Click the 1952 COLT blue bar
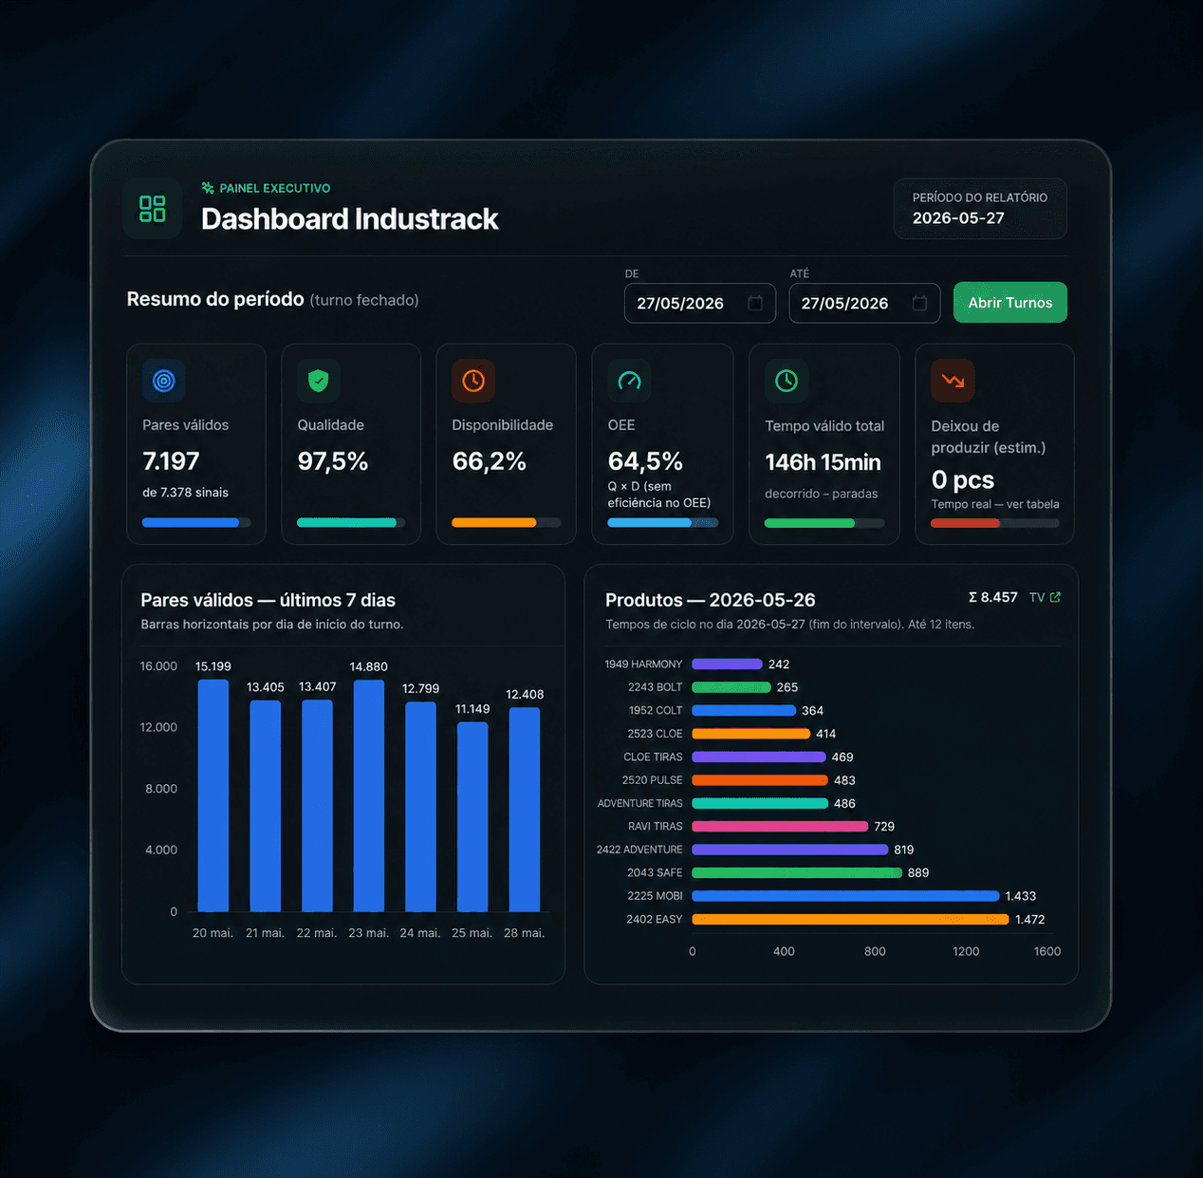 [x=744, y=710]
